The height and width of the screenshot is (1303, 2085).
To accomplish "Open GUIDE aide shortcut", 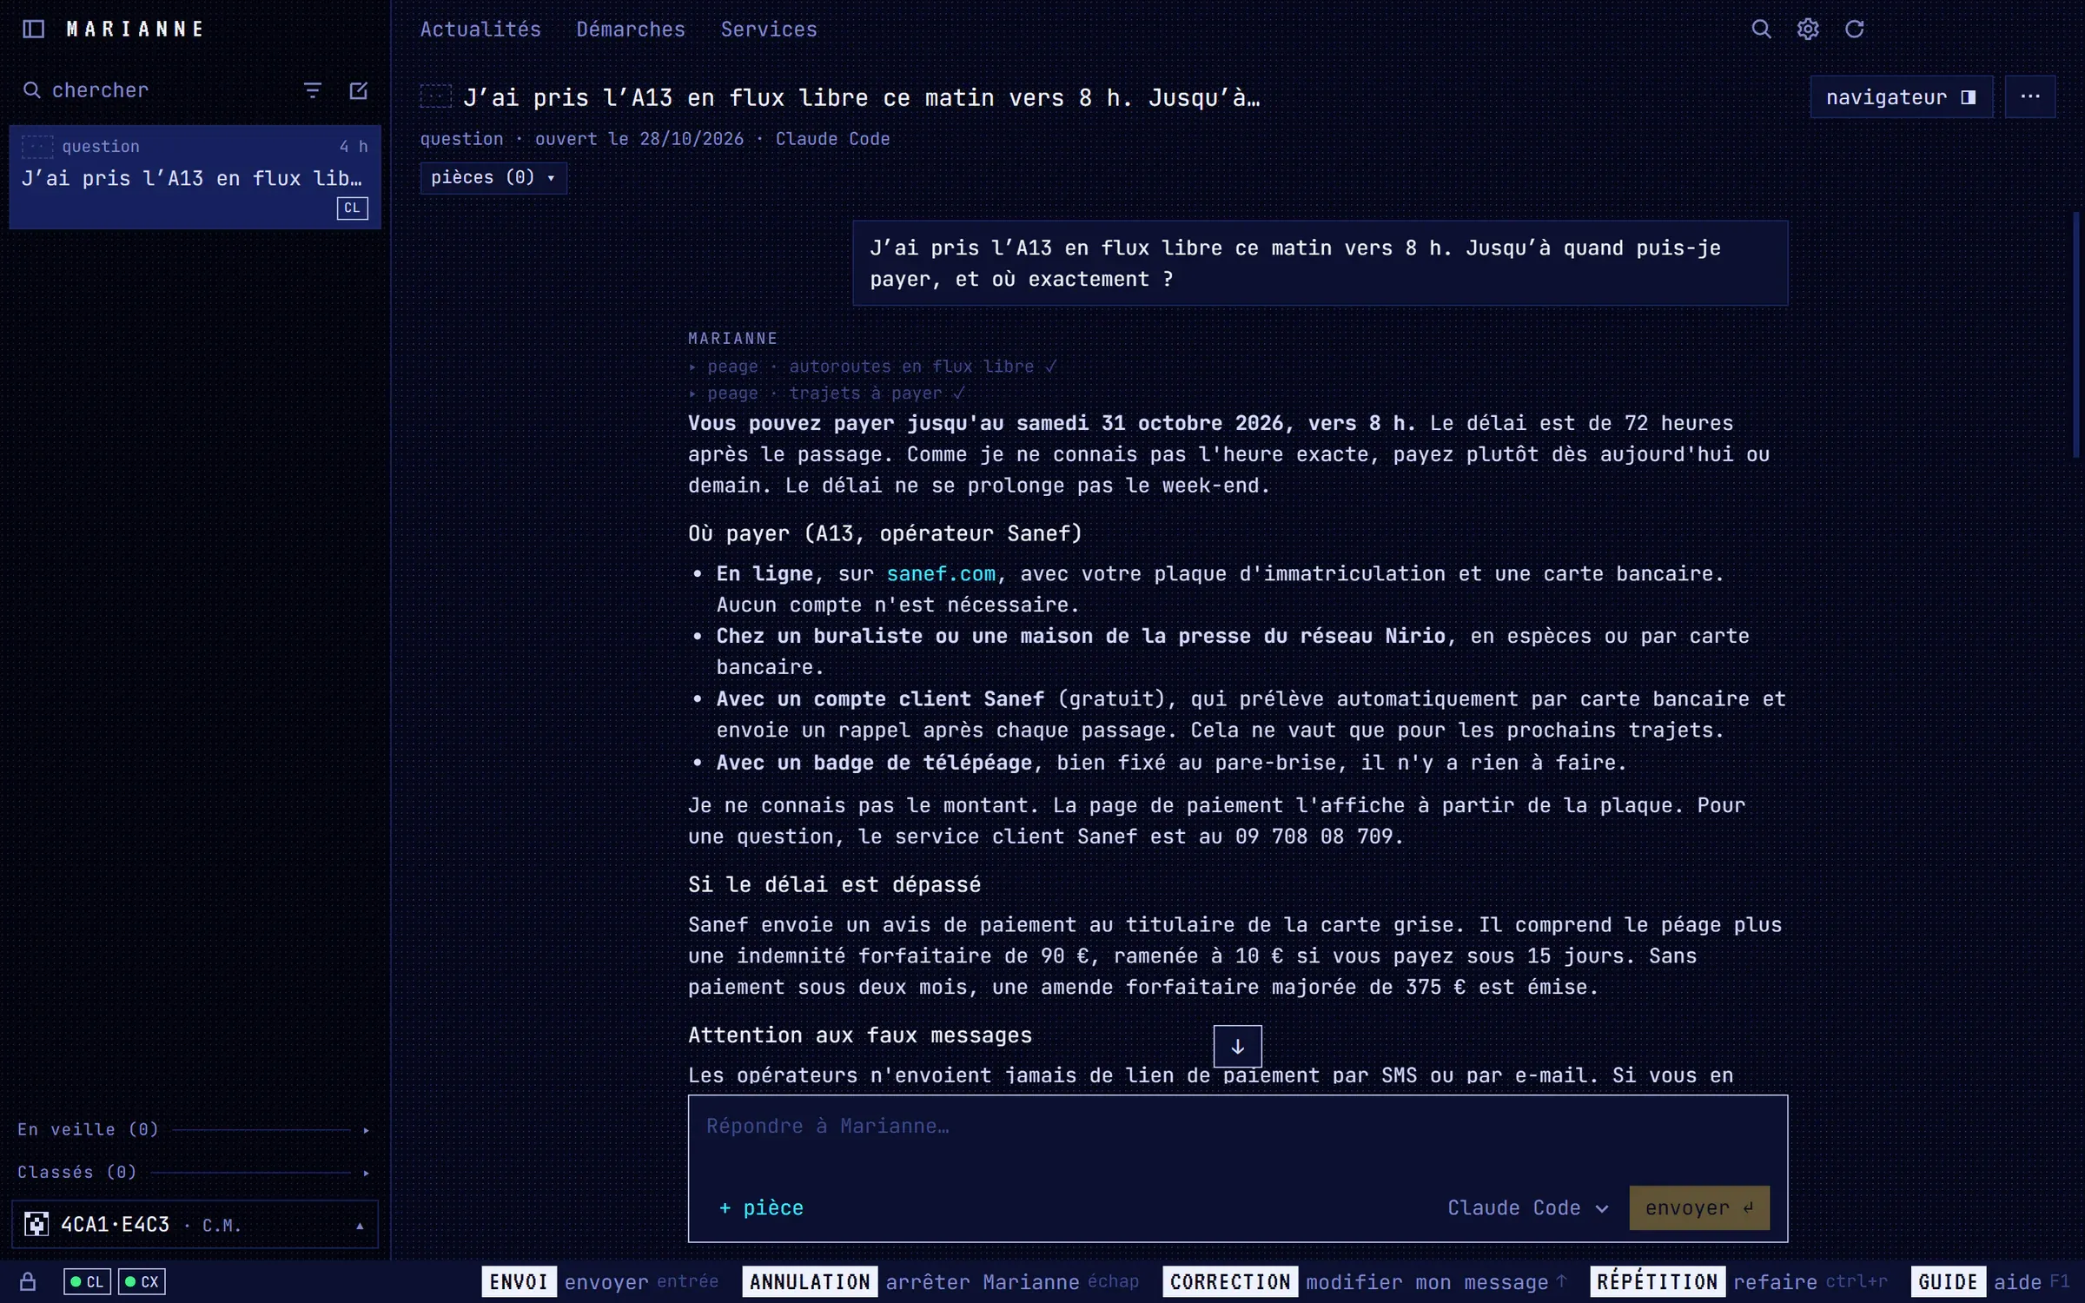I will click(x=1990, y=1282).
